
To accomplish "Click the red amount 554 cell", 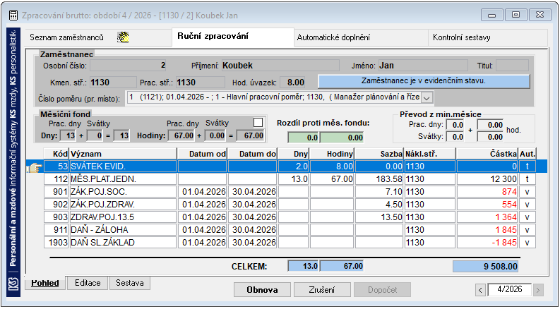I will [487, 205].
